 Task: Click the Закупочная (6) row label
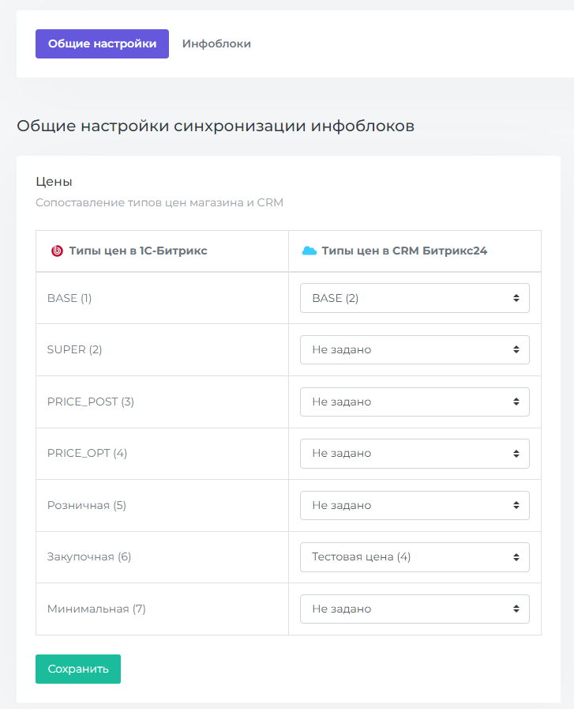pos(89,556)
